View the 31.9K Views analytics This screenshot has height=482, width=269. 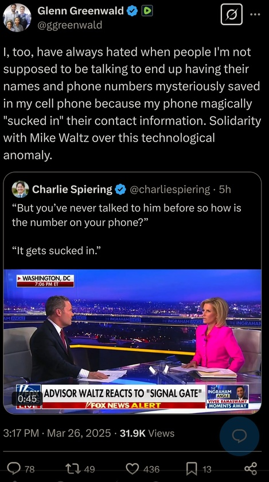(x=147, y=434)
